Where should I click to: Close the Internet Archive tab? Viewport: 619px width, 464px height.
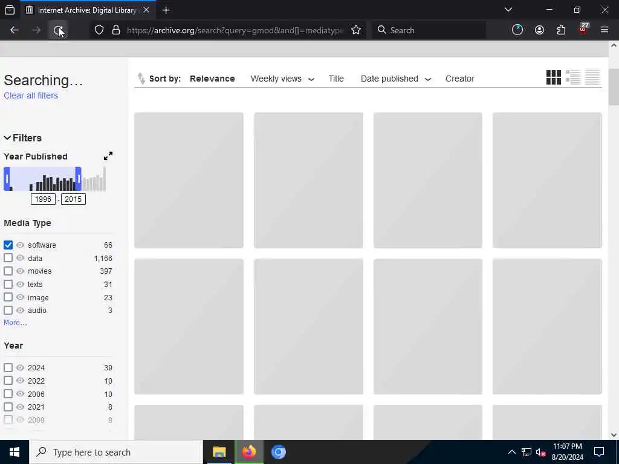point(146,10)
